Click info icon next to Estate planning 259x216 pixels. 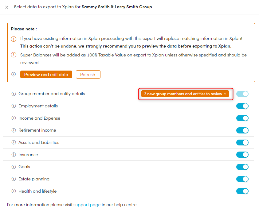tap(14, 179)
